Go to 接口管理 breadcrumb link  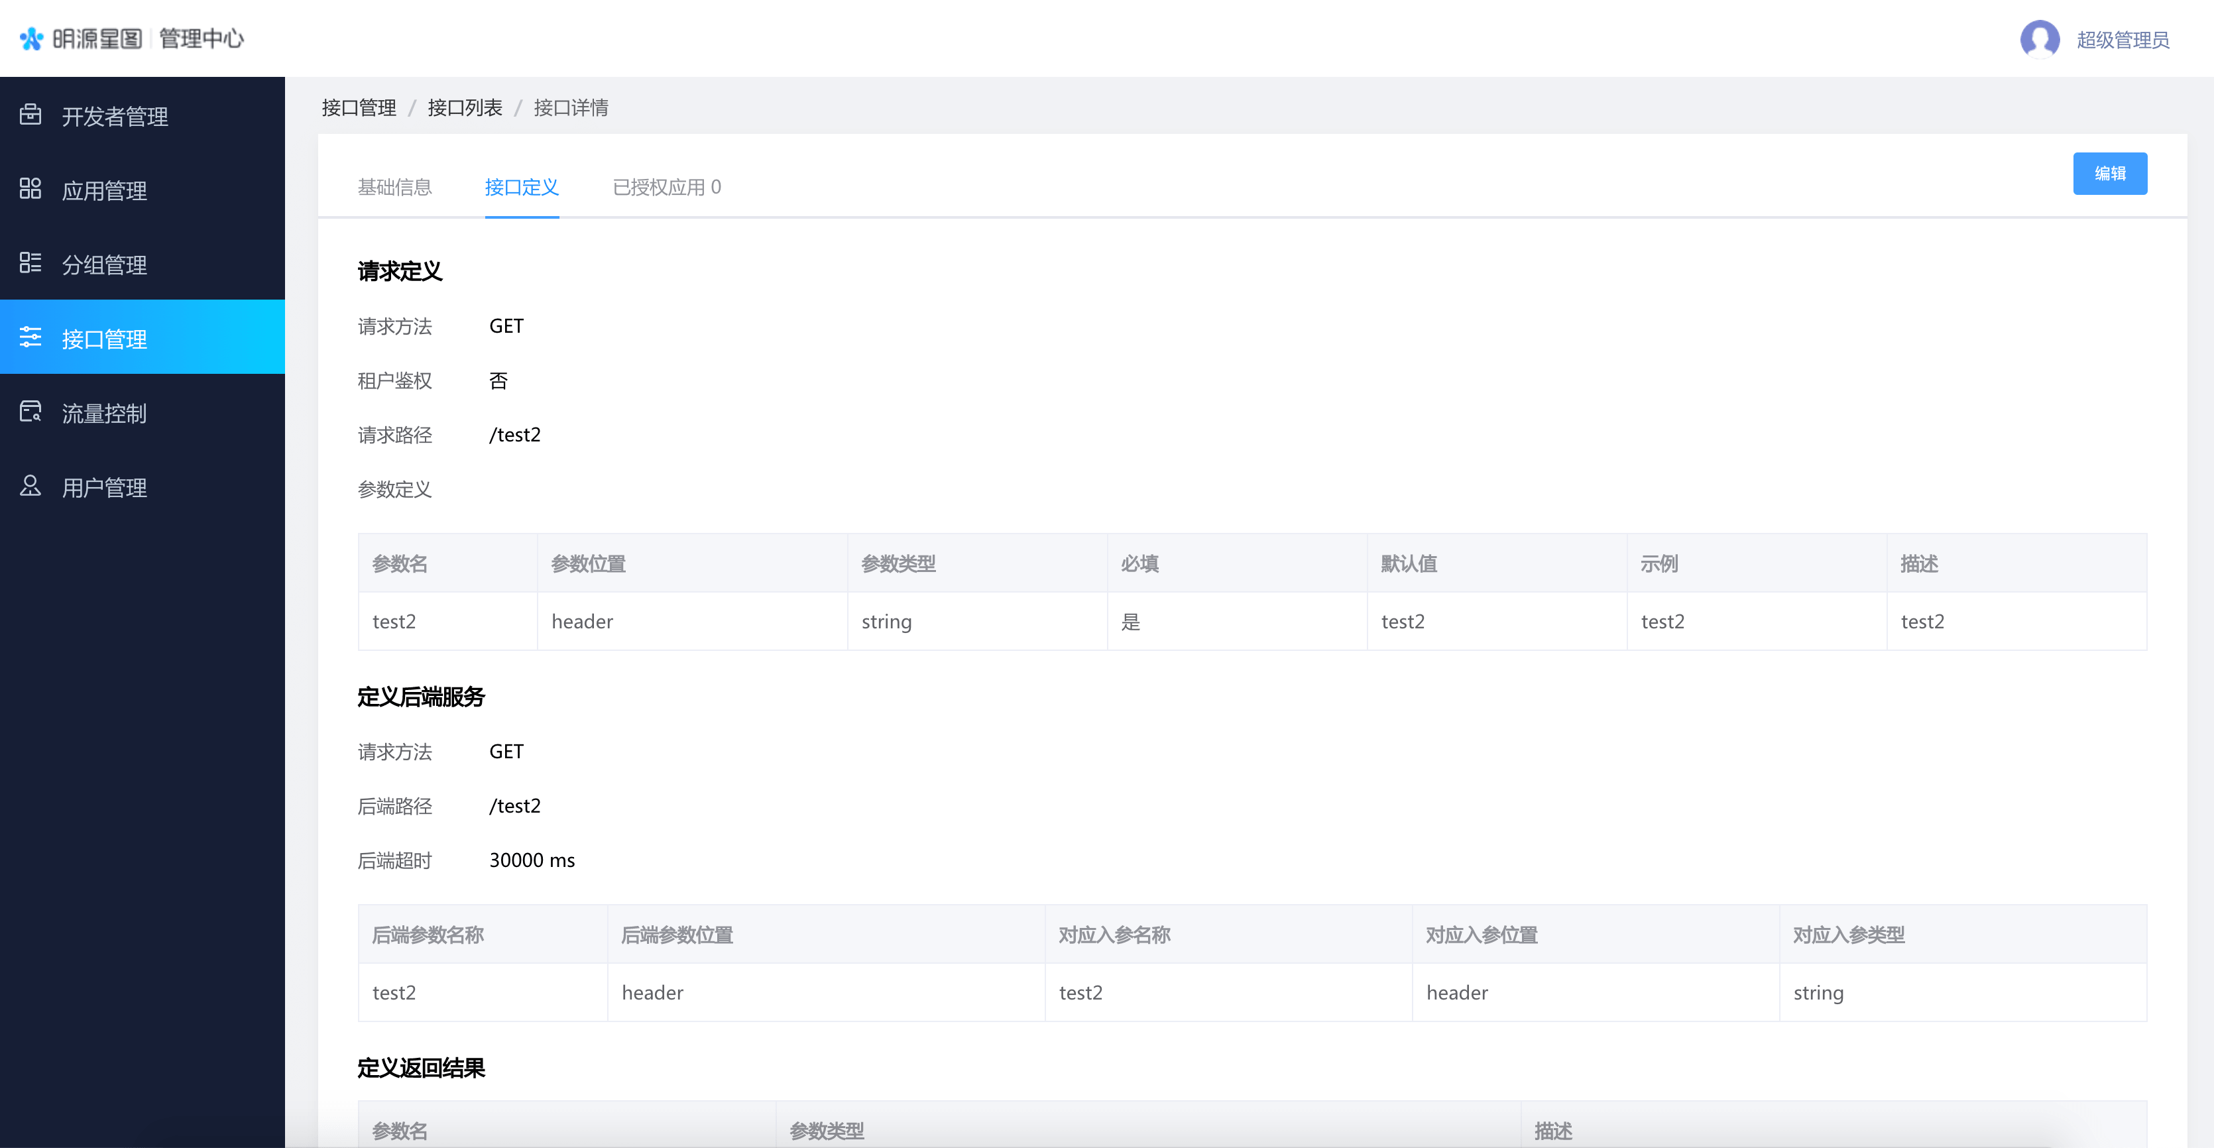pos(359,107)
